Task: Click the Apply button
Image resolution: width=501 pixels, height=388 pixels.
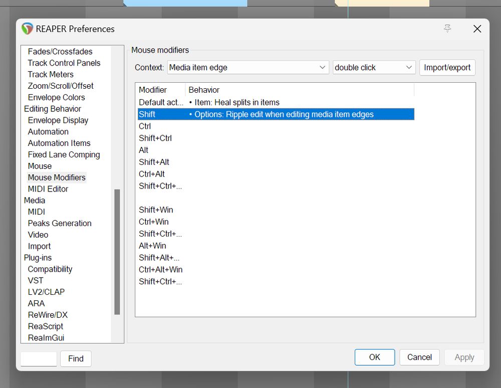Action: pyautogui.click(x=464, y=357)
